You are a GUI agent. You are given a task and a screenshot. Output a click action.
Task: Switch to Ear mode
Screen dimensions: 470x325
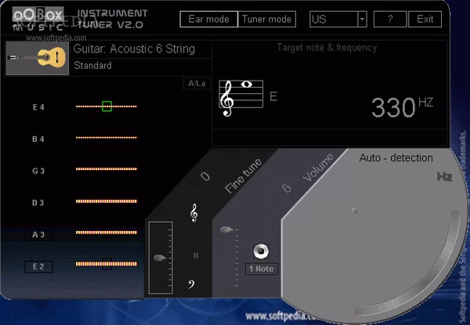208,19
